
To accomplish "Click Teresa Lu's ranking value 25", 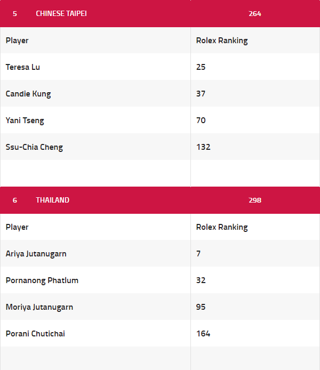I will (201, 67).
